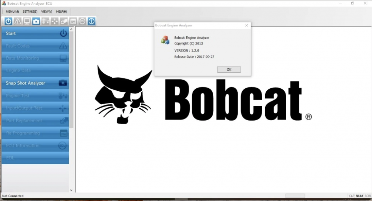Screen dimensions: 372x201
Task: Click the Part Replacement toolbar icon
Action: point(64,21)
